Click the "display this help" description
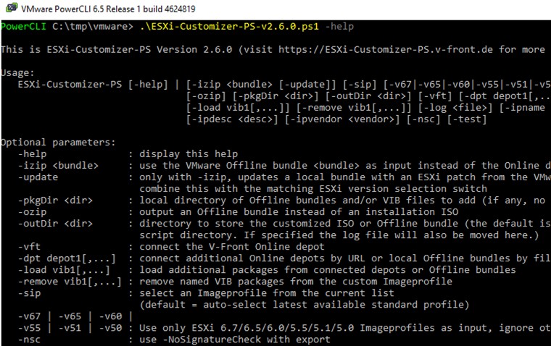The image size is (551, 346). pos(188,153)
